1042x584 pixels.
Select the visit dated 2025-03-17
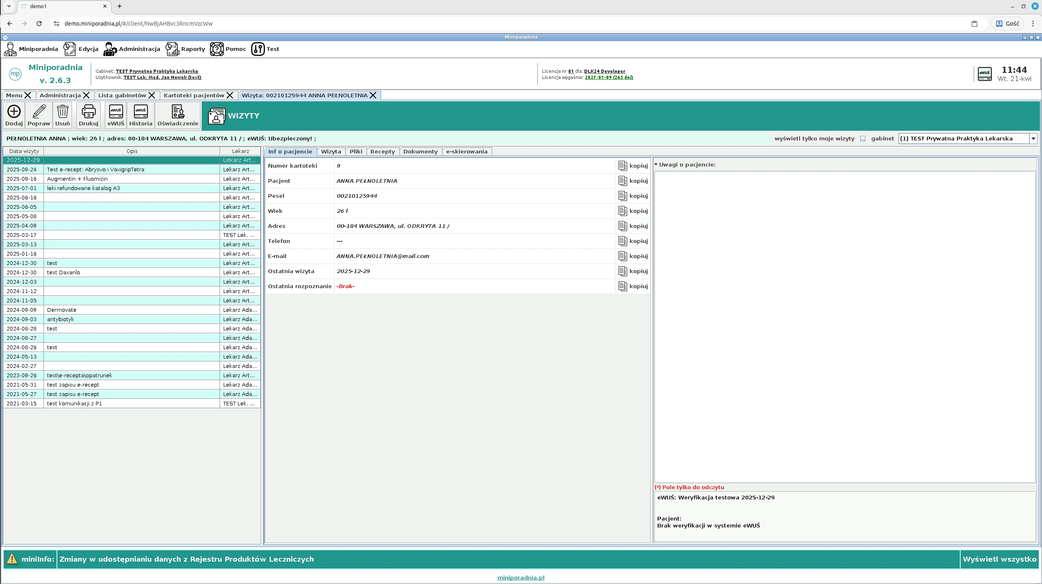click(132, 235)
